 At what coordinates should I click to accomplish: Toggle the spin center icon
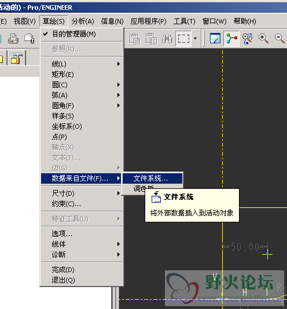click(x=231, y=39)
